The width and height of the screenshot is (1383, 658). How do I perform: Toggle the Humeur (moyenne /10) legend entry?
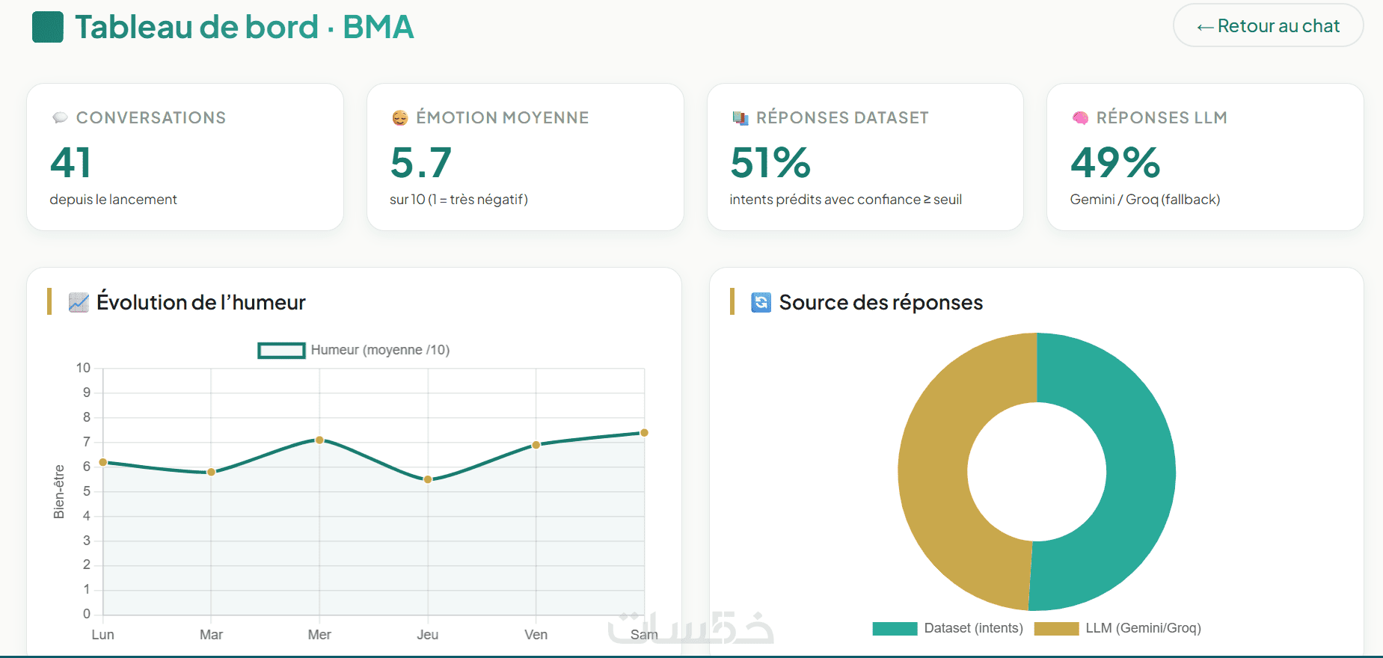tap(354, 350)
